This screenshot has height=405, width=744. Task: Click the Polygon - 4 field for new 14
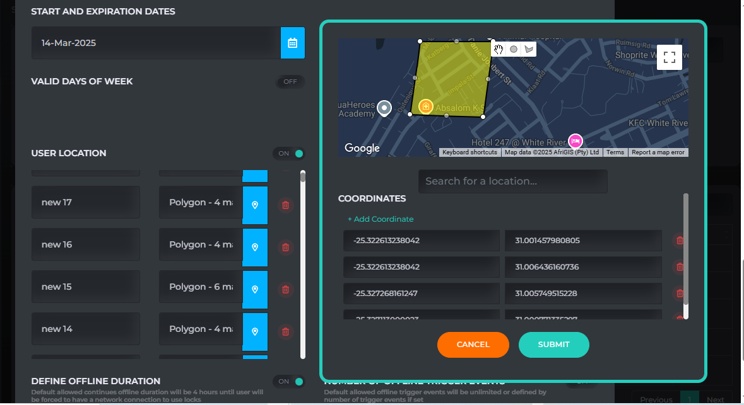tap(201, 329)
